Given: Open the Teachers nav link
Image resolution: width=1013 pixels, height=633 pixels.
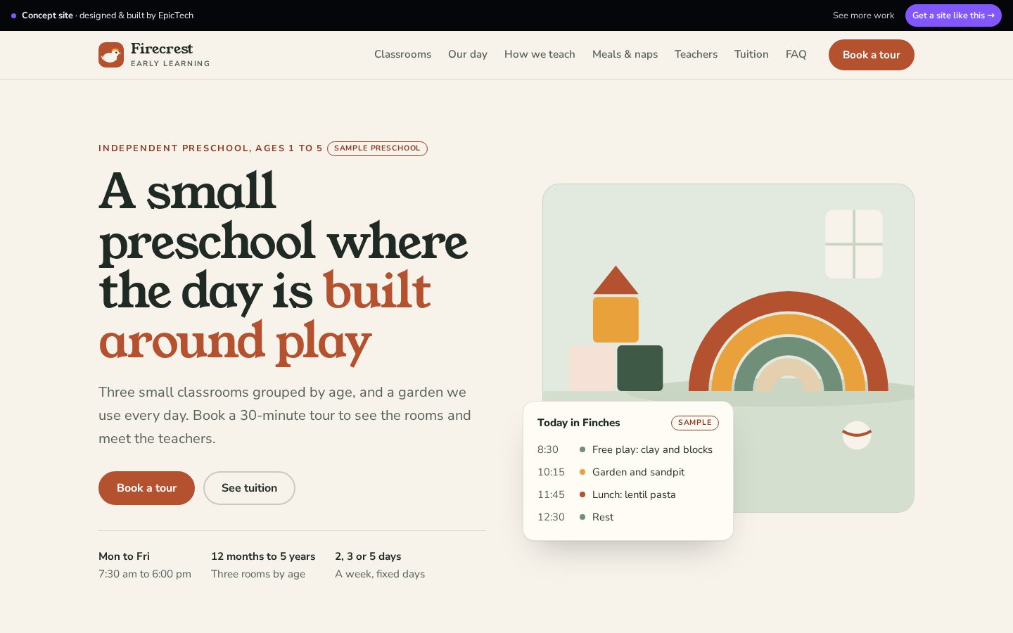Looking at the screenshot, I should pyautogui.click(x=696, y=54).
